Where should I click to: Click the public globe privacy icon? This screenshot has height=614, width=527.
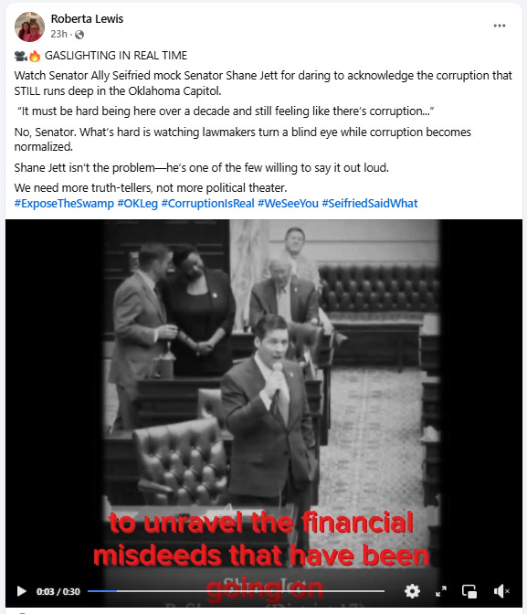click(x=79, y=35)
